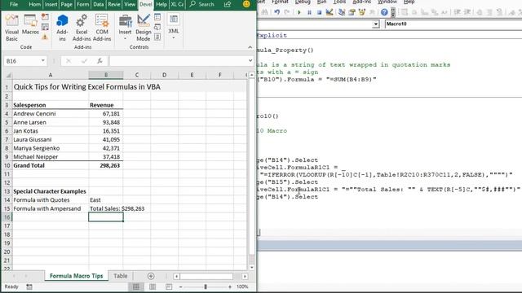Screen dimensions: 522x293
Task: Switch to the Table sheet tab
Action: click(120, 276)
